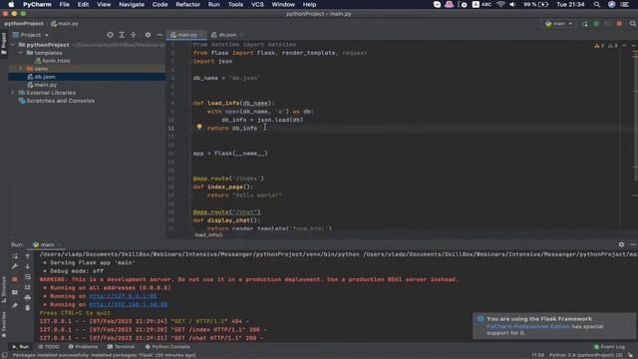Image resolution: width=638 pixels, height=359 pixels.
Task: Collapse the pythonProject root folder
Action: pyautogui.click(x=13, y=45)
